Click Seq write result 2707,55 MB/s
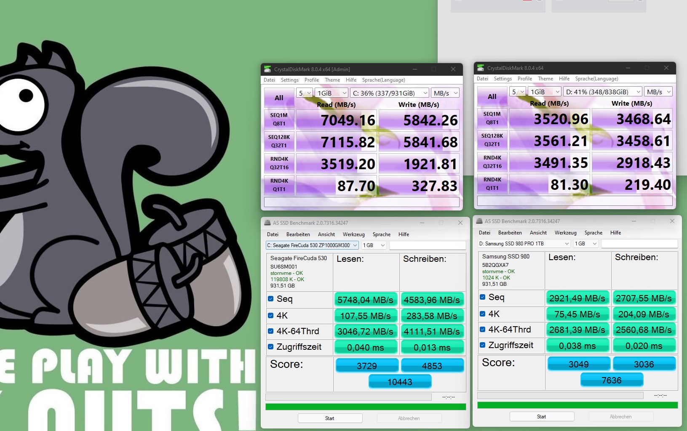687x431 pixels. pos(644,298)
